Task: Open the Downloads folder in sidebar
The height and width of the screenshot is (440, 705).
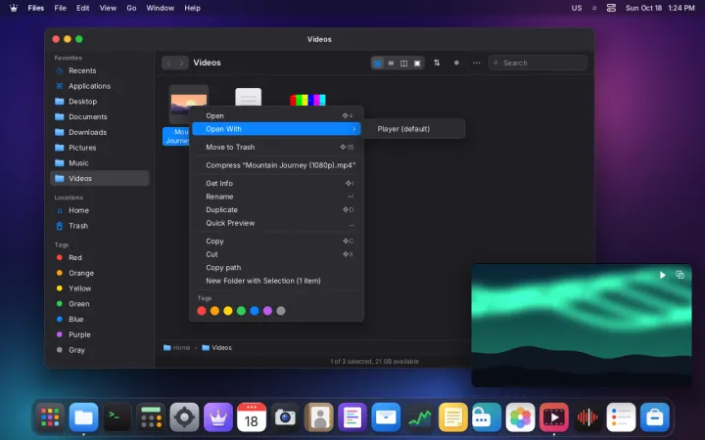Action: [x=99, y=132]
